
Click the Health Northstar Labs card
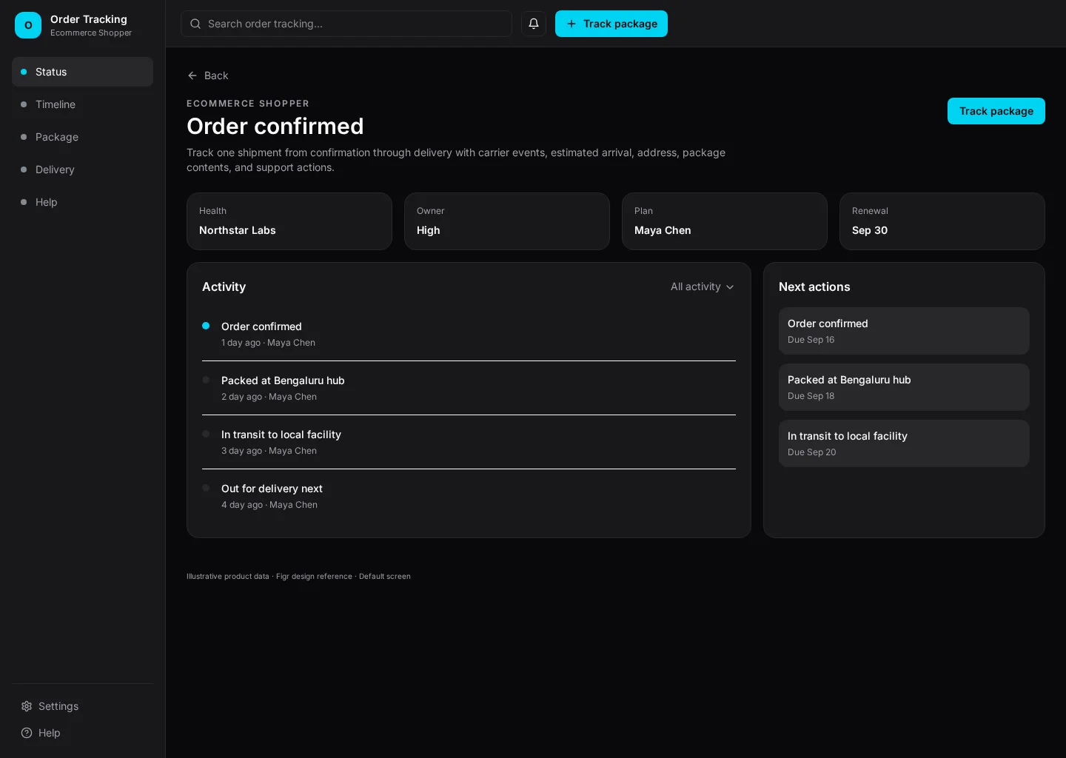289,221
